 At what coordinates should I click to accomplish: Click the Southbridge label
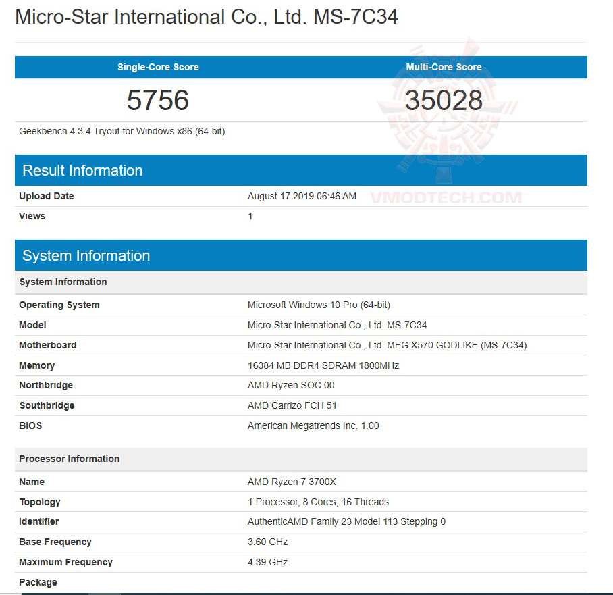point(47,406)
